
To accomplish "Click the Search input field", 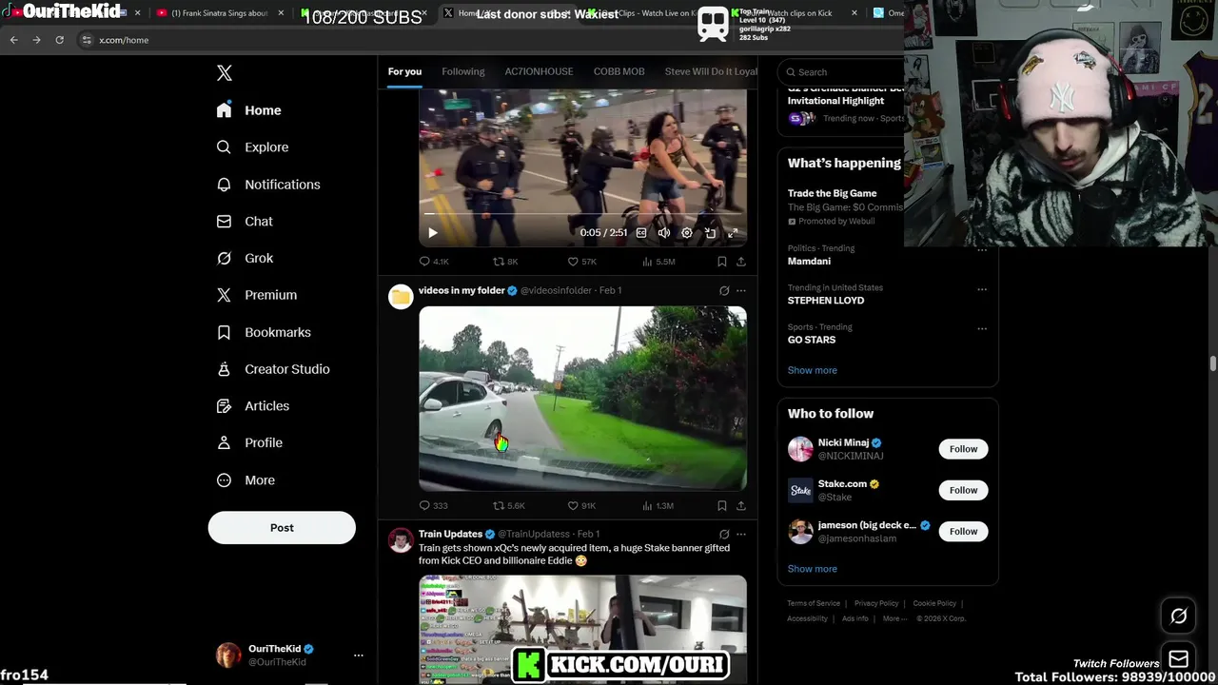I will click(x=841, y=72).
